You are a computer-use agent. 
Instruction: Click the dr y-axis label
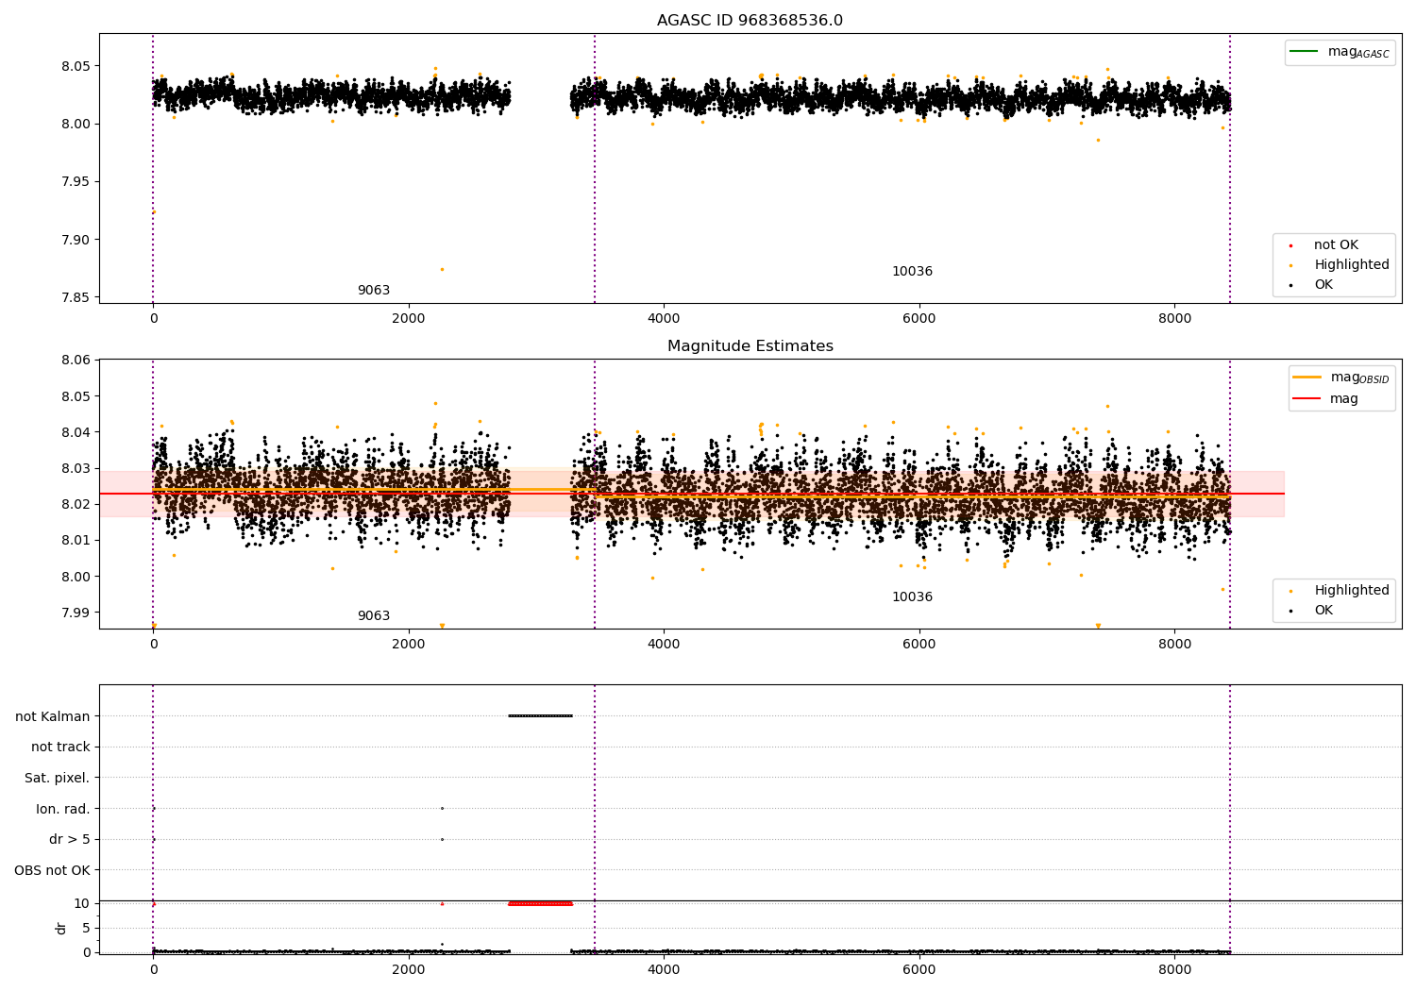[61, 928]
